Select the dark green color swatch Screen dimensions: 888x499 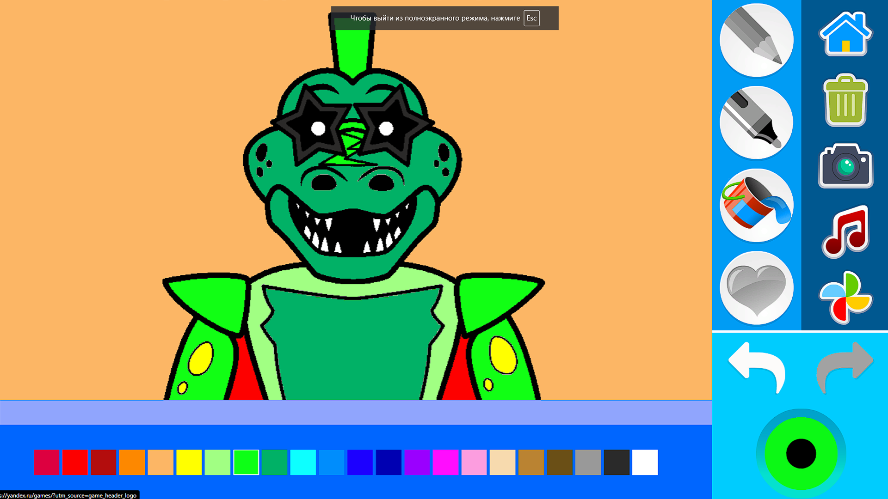275,462
